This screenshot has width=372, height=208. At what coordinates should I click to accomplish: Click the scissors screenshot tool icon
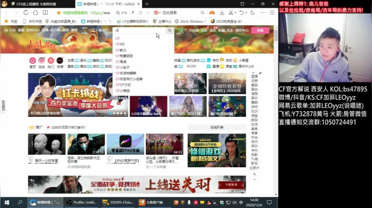point(230,13)
